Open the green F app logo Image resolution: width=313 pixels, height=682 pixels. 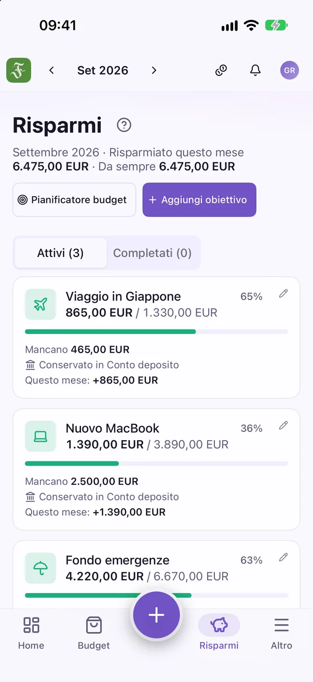coord(19,70)
